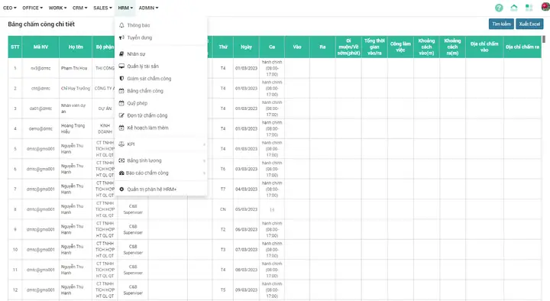550x301 pixels.
Task: Click the Giám sát chấm công shield icon
Action: point(121,78)
